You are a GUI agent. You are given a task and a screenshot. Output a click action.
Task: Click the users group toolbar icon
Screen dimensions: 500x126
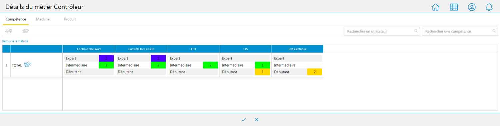click(x=9, y=31)
